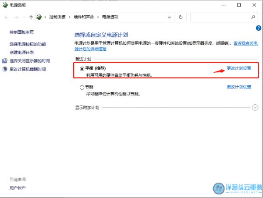Click the sleep time moon icon

(5, 69)
